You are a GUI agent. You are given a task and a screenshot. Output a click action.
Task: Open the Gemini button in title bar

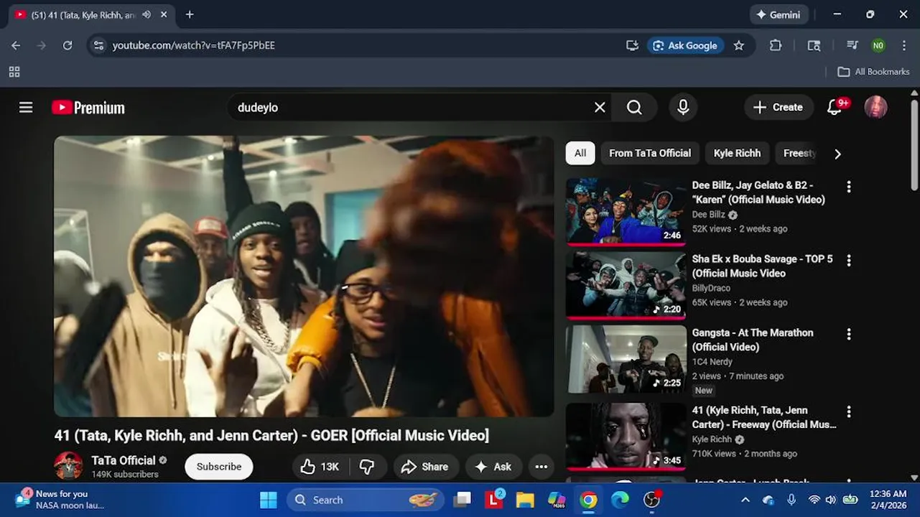(x=779, y=14)
